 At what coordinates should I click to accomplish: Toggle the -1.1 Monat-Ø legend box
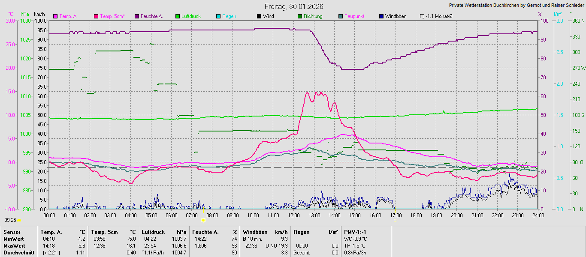pos(422,16)
